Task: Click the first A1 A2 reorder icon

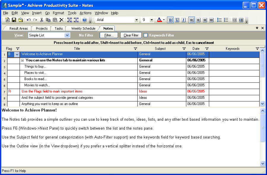Action: click(70, 20)
